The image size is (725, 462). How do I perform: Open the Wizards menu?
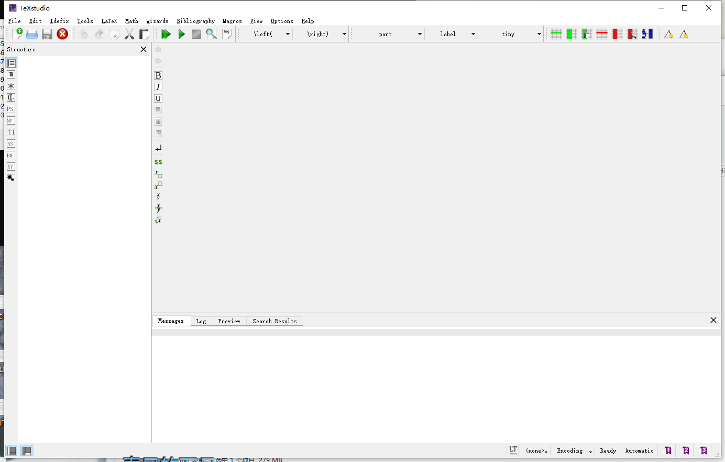coord(157,21)
